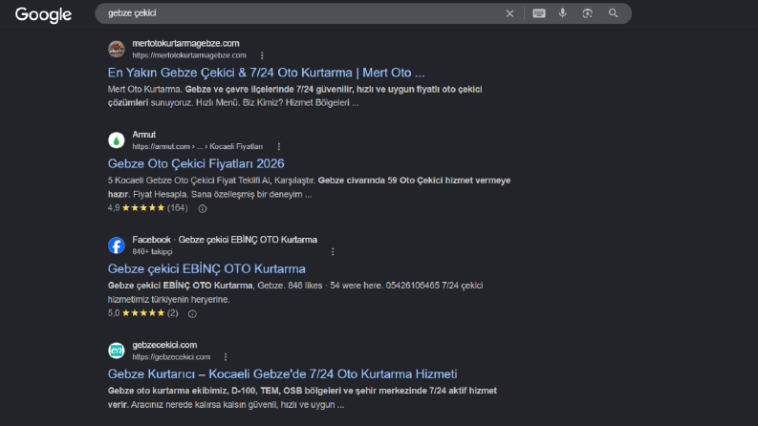Click the gebzecekici.com site favicon
The image size is (758, 426).
(116, 351)
